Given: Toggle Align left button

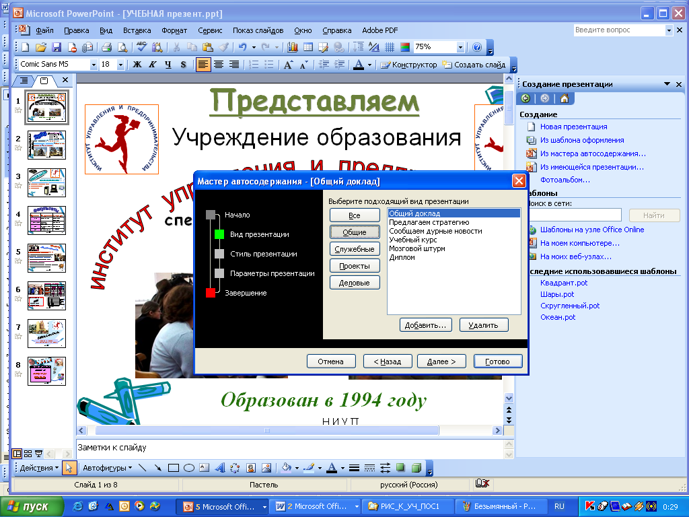Looking at the screenshot, I should pos(203,65).
